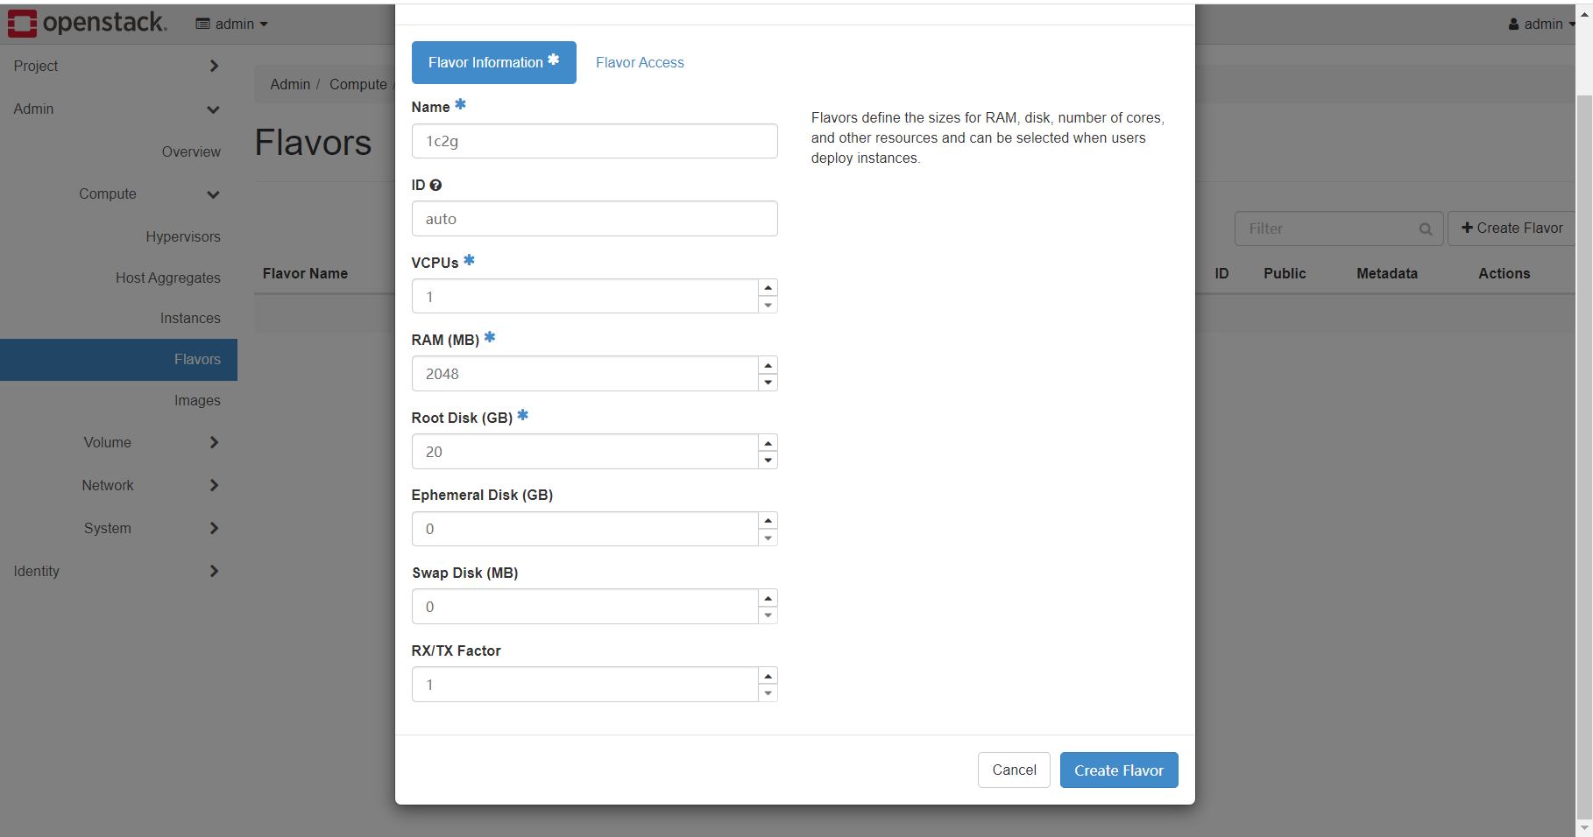Click the Filter search magnifier icon

(x=1425, y=229)
